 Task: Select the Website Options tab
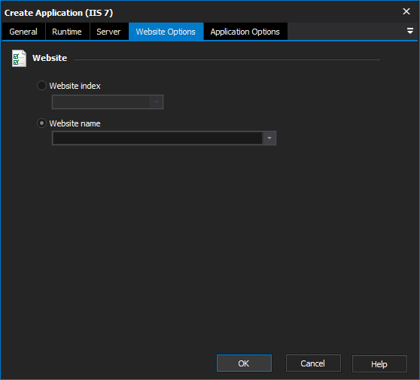166,32
